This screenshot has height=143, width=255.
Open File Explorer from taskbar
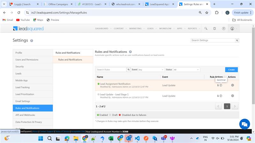pos(76,139)
